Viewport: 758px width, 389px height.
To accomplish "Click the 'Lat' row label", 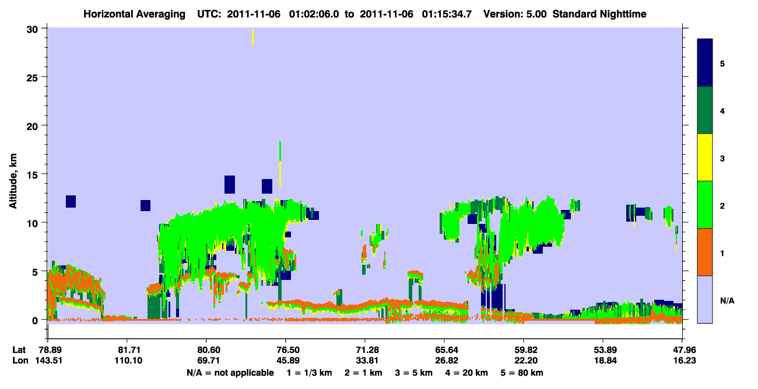I will pyautogui.click(x=19, y=350).
